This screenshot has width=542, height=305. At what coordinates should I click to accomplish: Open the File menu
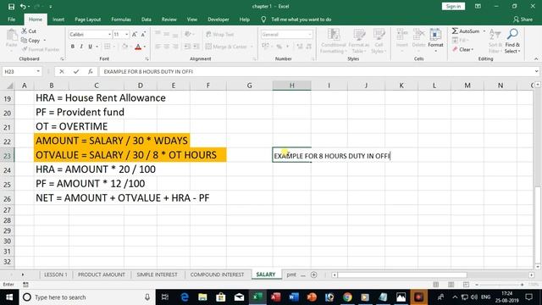point(11,19)
